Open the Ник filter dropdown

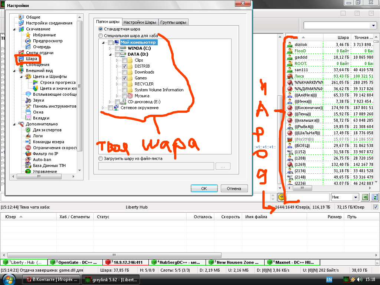(356, 197)
